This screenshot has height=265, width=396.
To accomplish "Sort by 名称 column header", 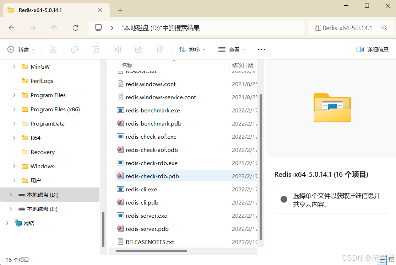I will (127, 65).
